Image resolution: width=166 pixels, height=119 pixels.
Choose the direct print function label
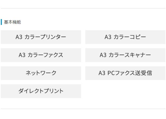(41, 91)
